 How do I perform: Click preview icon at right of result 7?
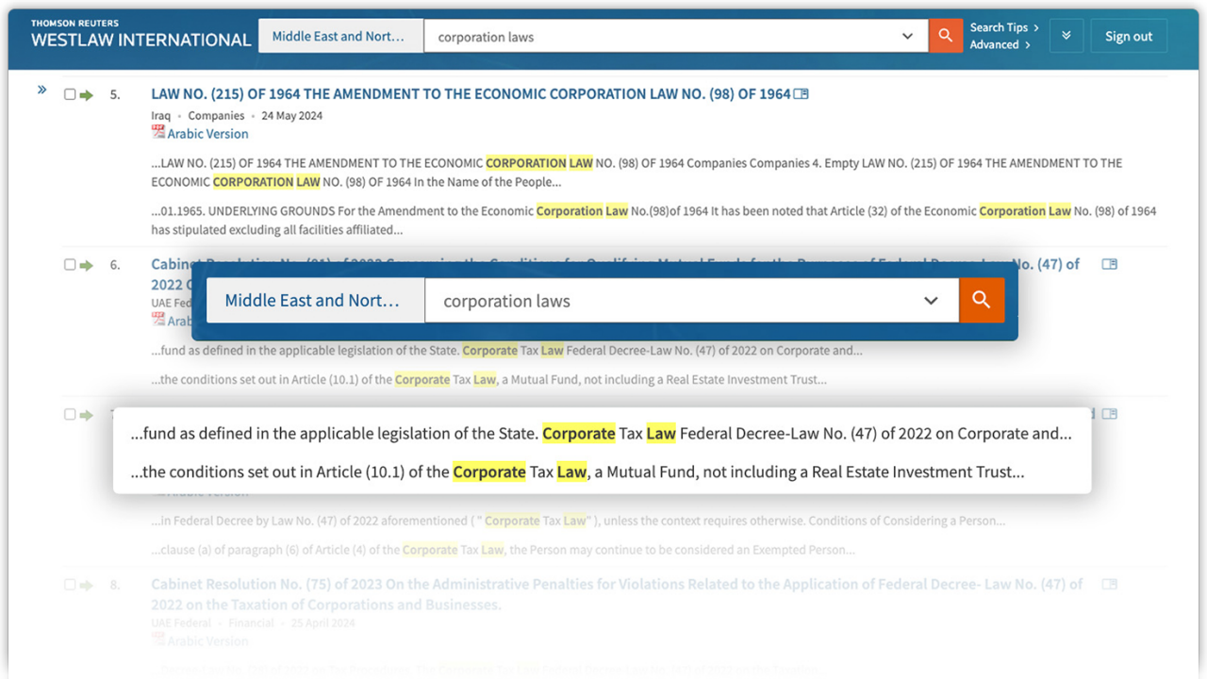click(x=1110, y=414)
